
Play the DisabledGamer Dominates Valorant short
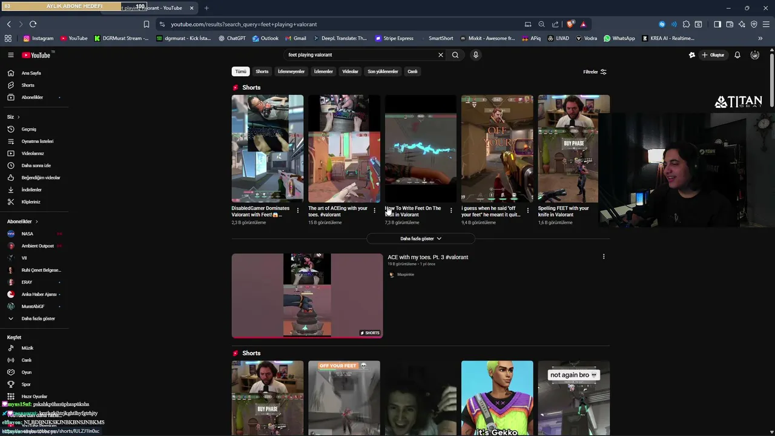click(267, 148)
